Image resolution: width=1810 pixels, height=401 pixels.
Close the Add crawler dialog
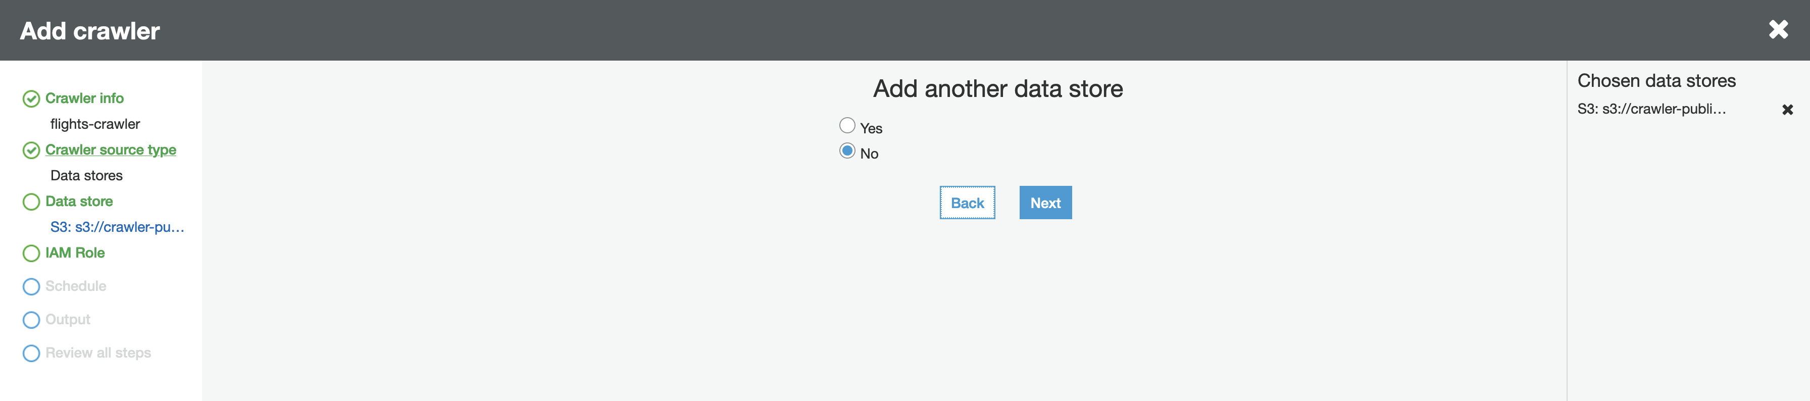(x=1778, y=29)
